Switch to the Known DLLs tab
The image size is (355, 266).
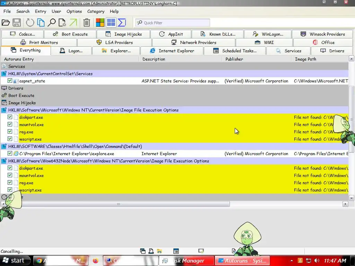(x=218, y=34)
